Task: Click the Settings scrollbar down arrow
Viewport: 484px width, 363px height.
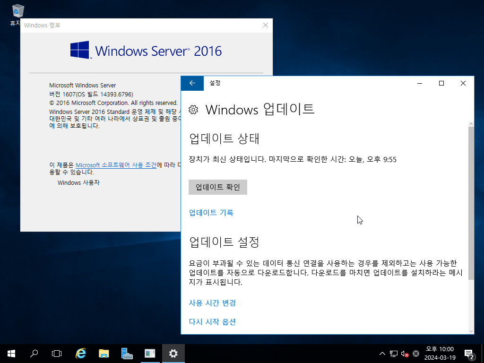Action: click(471, 331)
